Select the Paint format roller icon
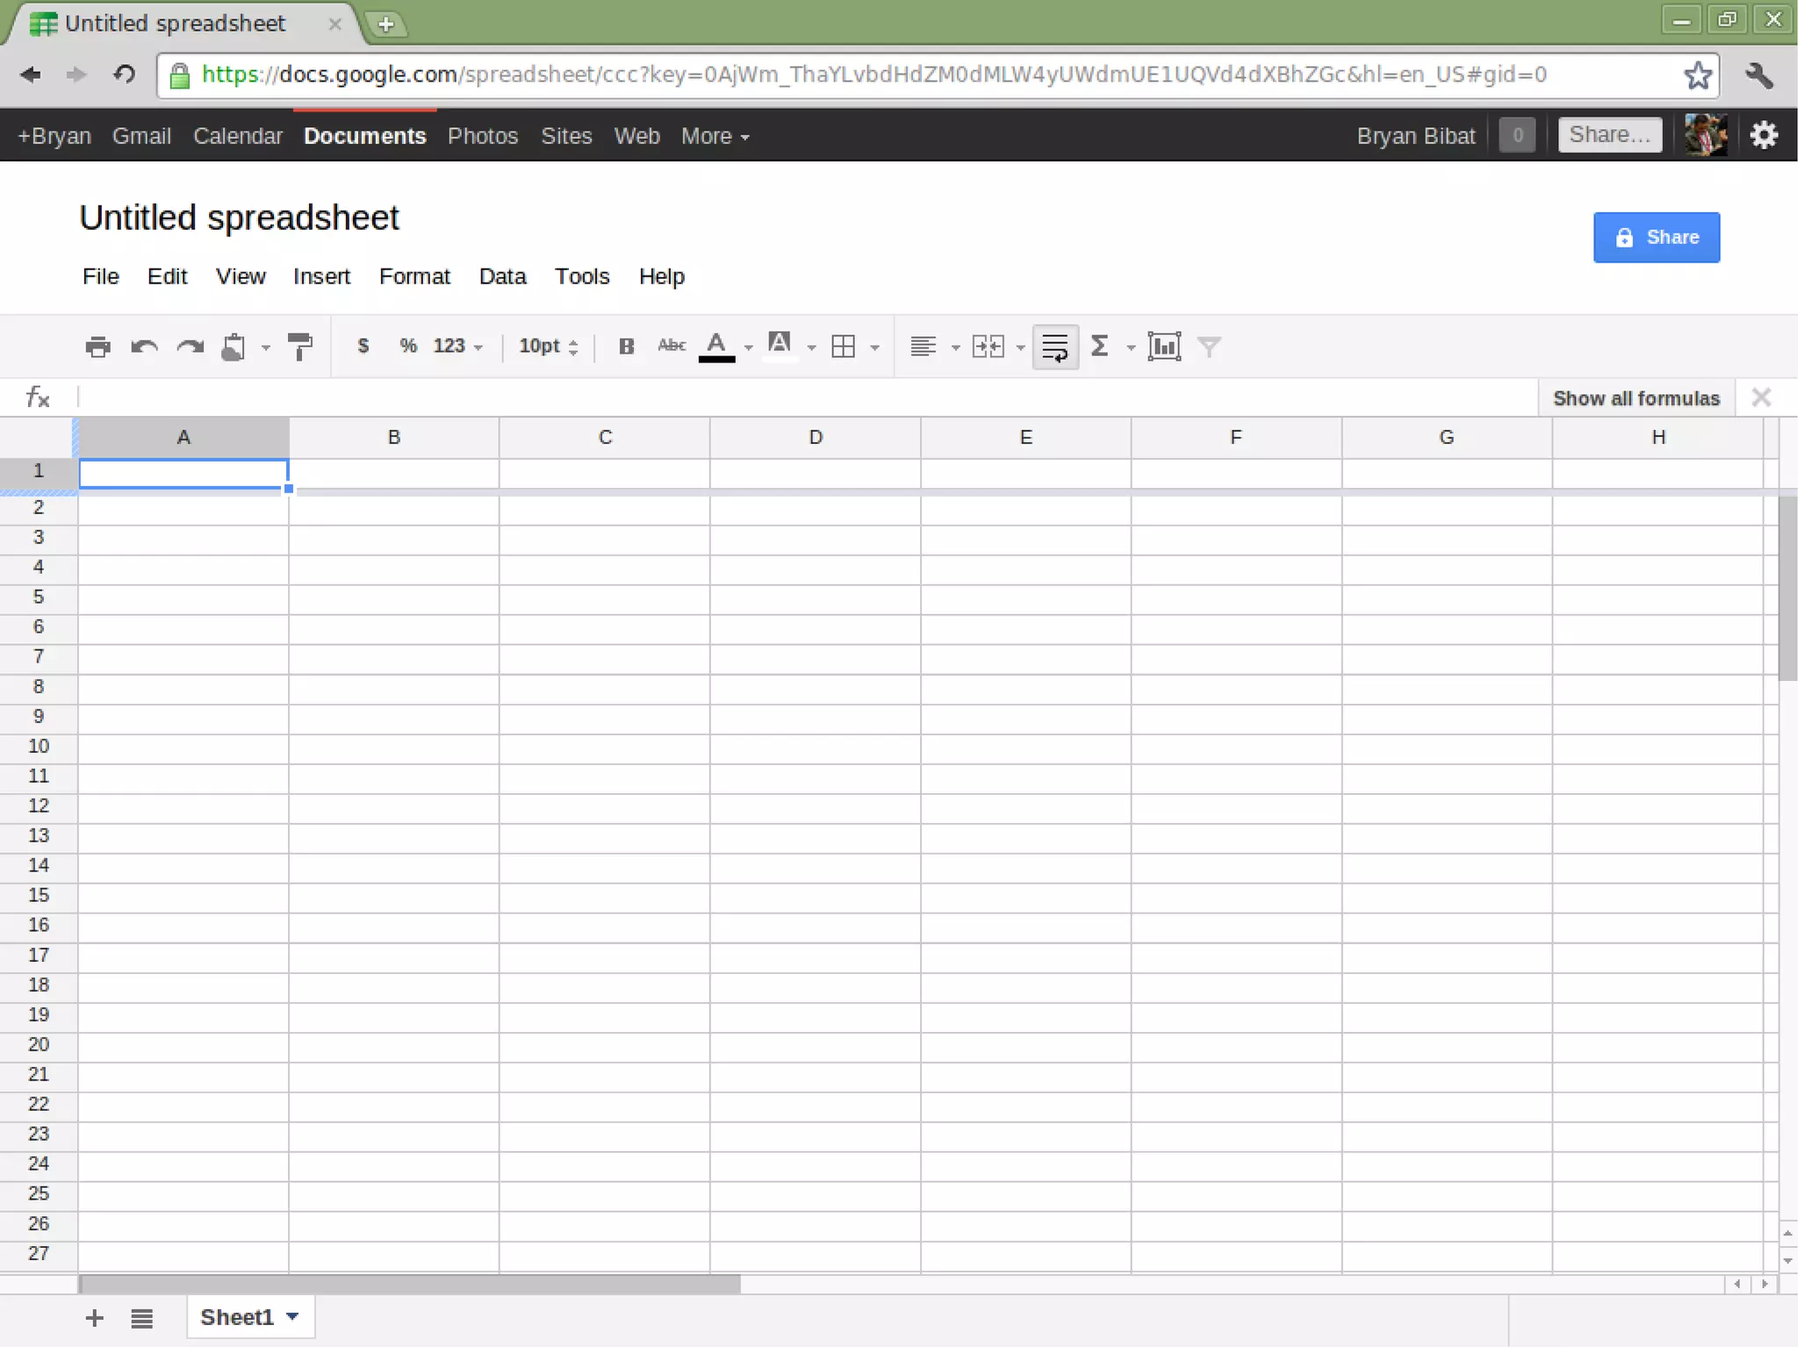This screenshot has width=1798, height=1347. pyautogui.click(x=300, y=347)
